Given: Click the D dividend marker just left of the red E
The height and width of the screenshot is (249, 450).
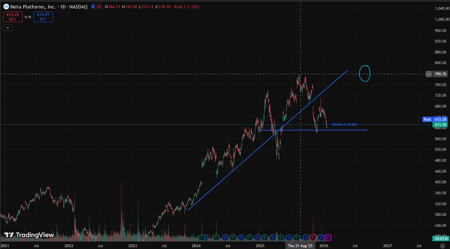Looking at the screenshot, I should [306, 238].
